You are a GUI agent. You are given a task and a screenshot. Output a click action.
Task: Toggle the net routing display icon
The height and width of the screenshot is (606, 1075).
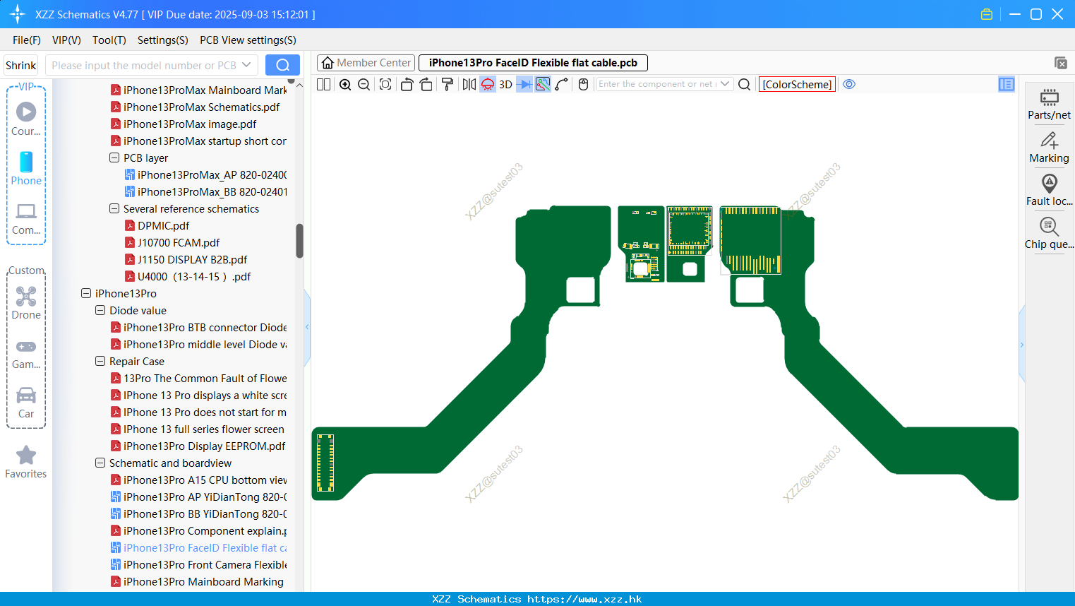[543, 84]
